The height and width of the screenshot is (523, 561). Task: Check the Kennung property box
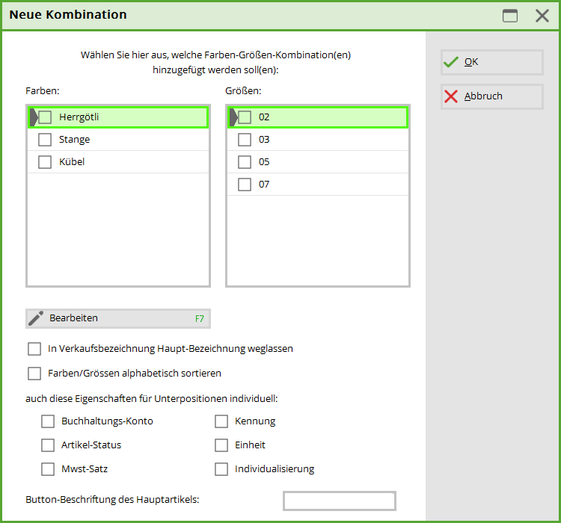pyautogui.click(x=221, y=421)
